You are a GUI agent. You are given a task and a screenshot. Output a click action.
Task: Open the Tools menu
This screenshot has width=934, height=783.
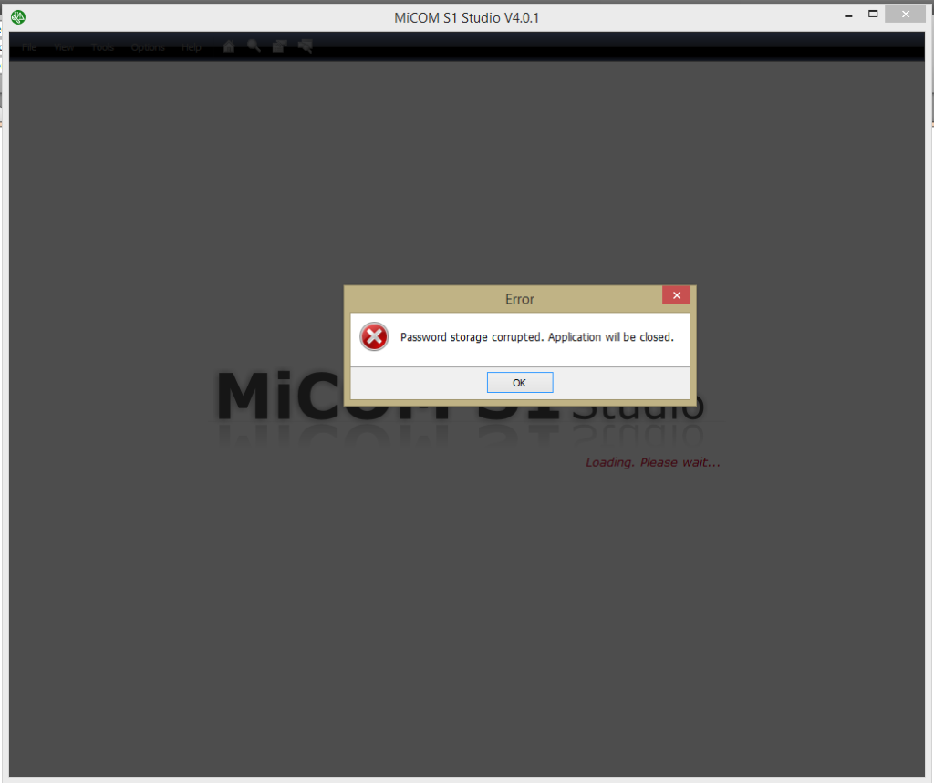(102, 47)
